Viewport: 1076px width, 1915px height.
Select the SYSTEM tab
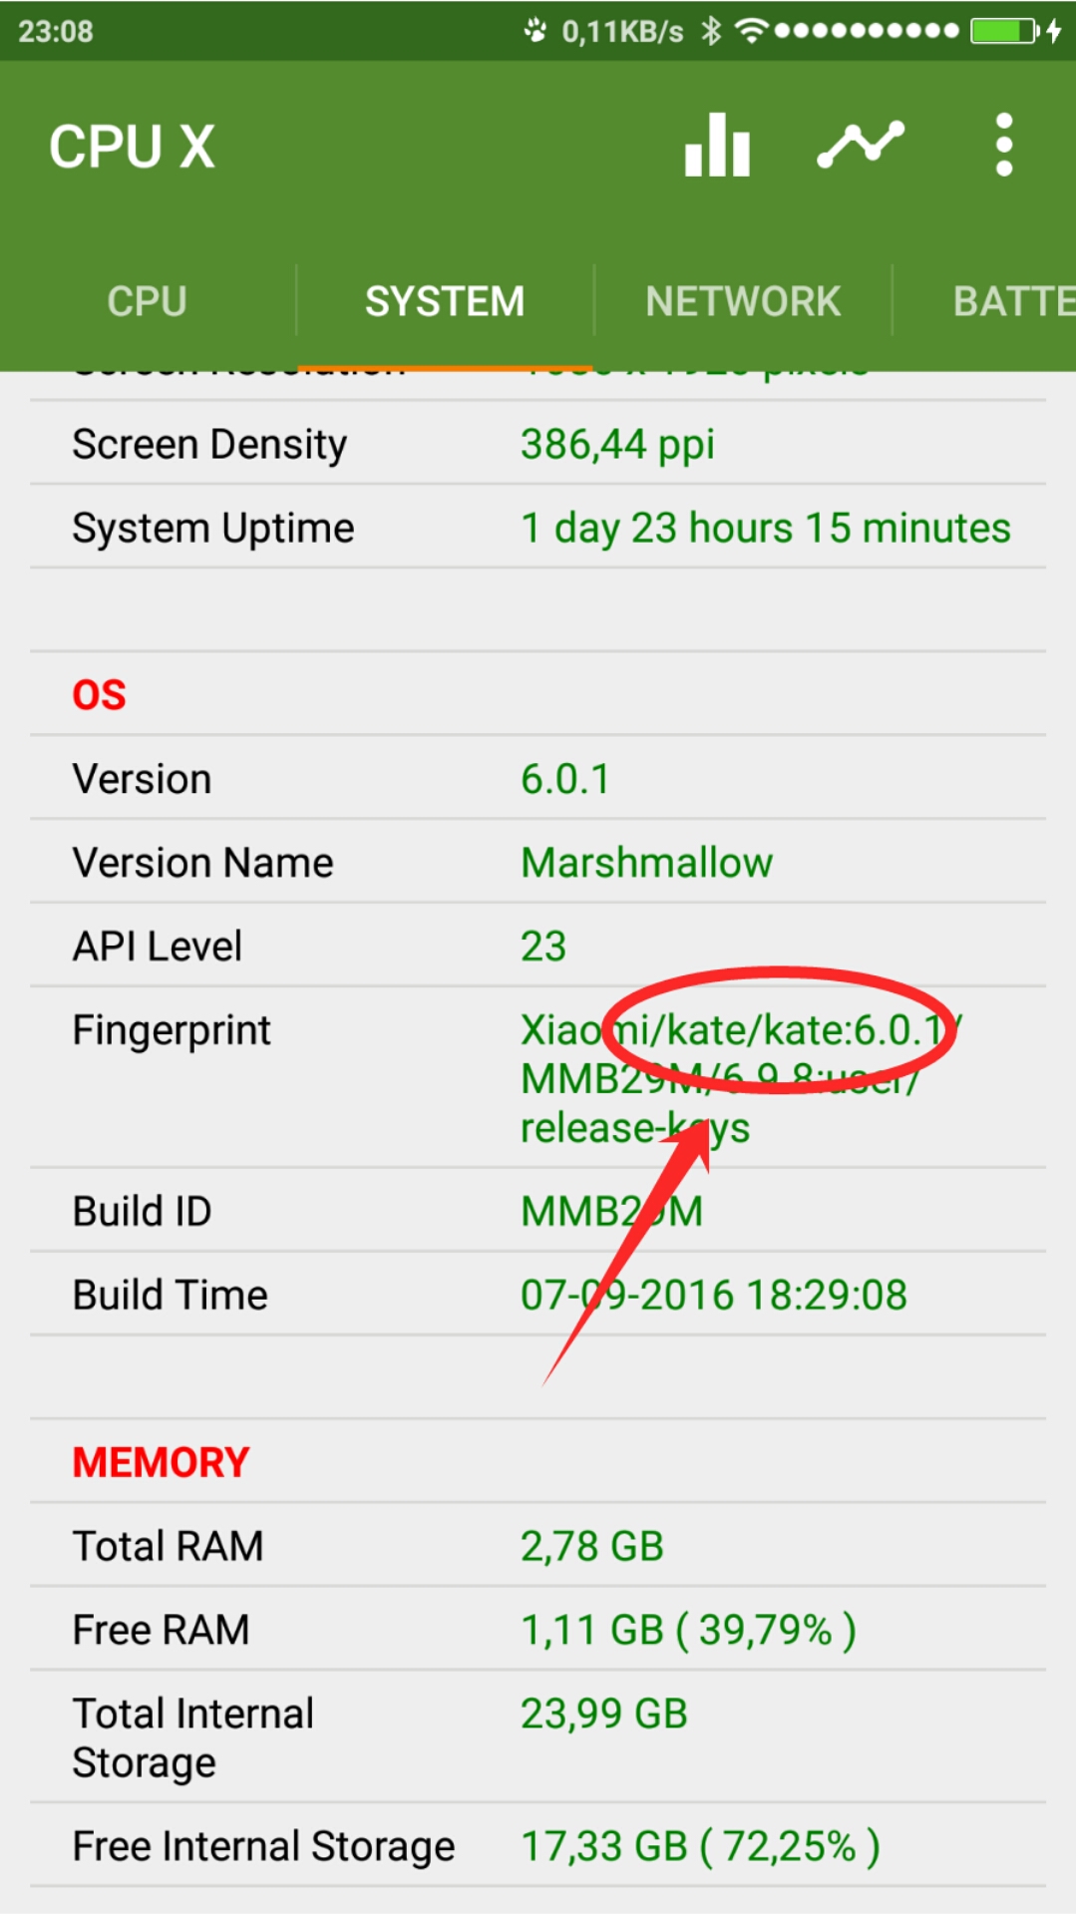tap(445, 301)
